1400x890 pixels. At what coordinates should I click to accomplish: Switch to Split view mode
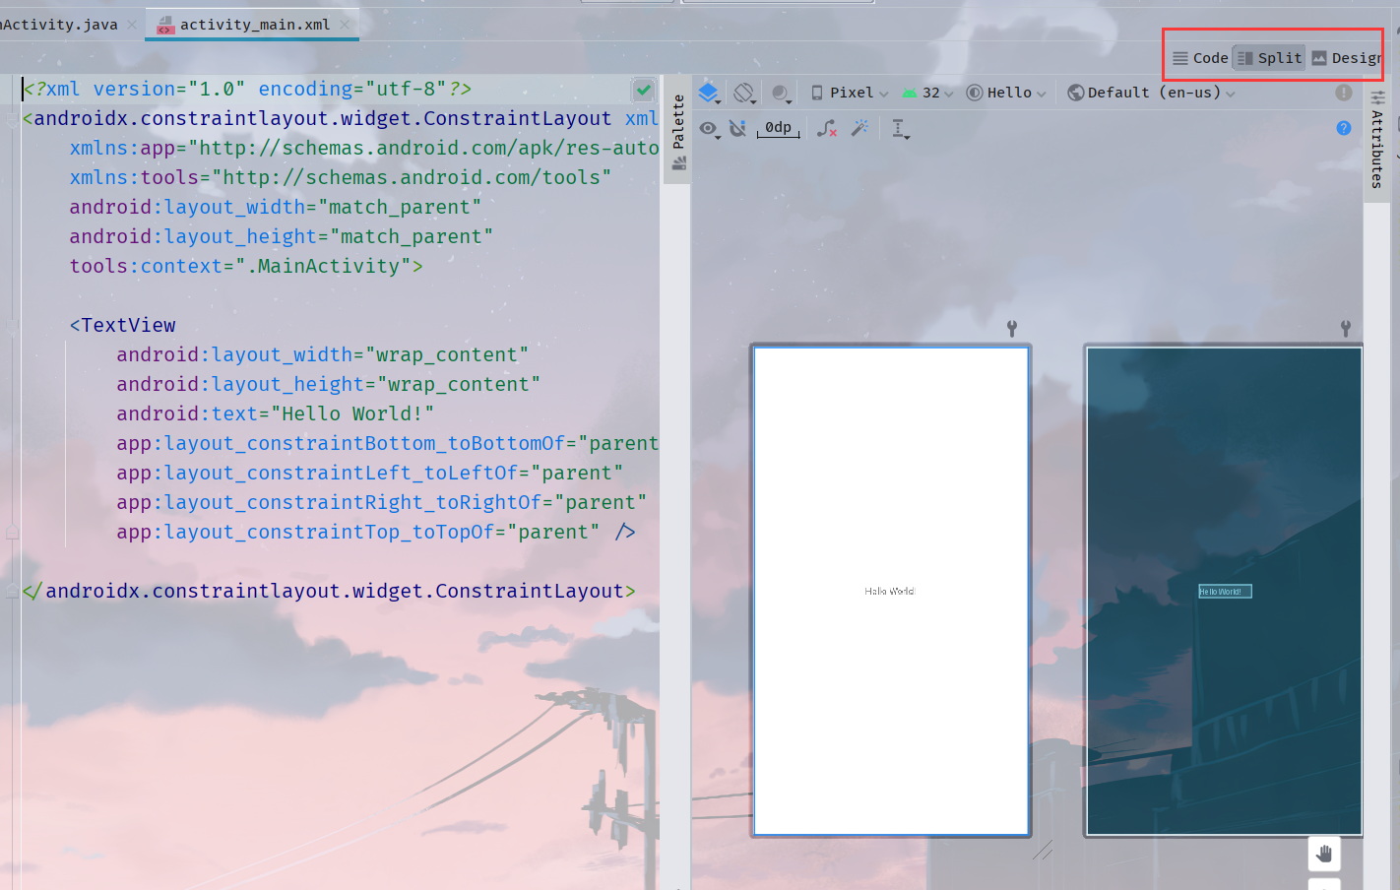click(x=1270, y=58)
